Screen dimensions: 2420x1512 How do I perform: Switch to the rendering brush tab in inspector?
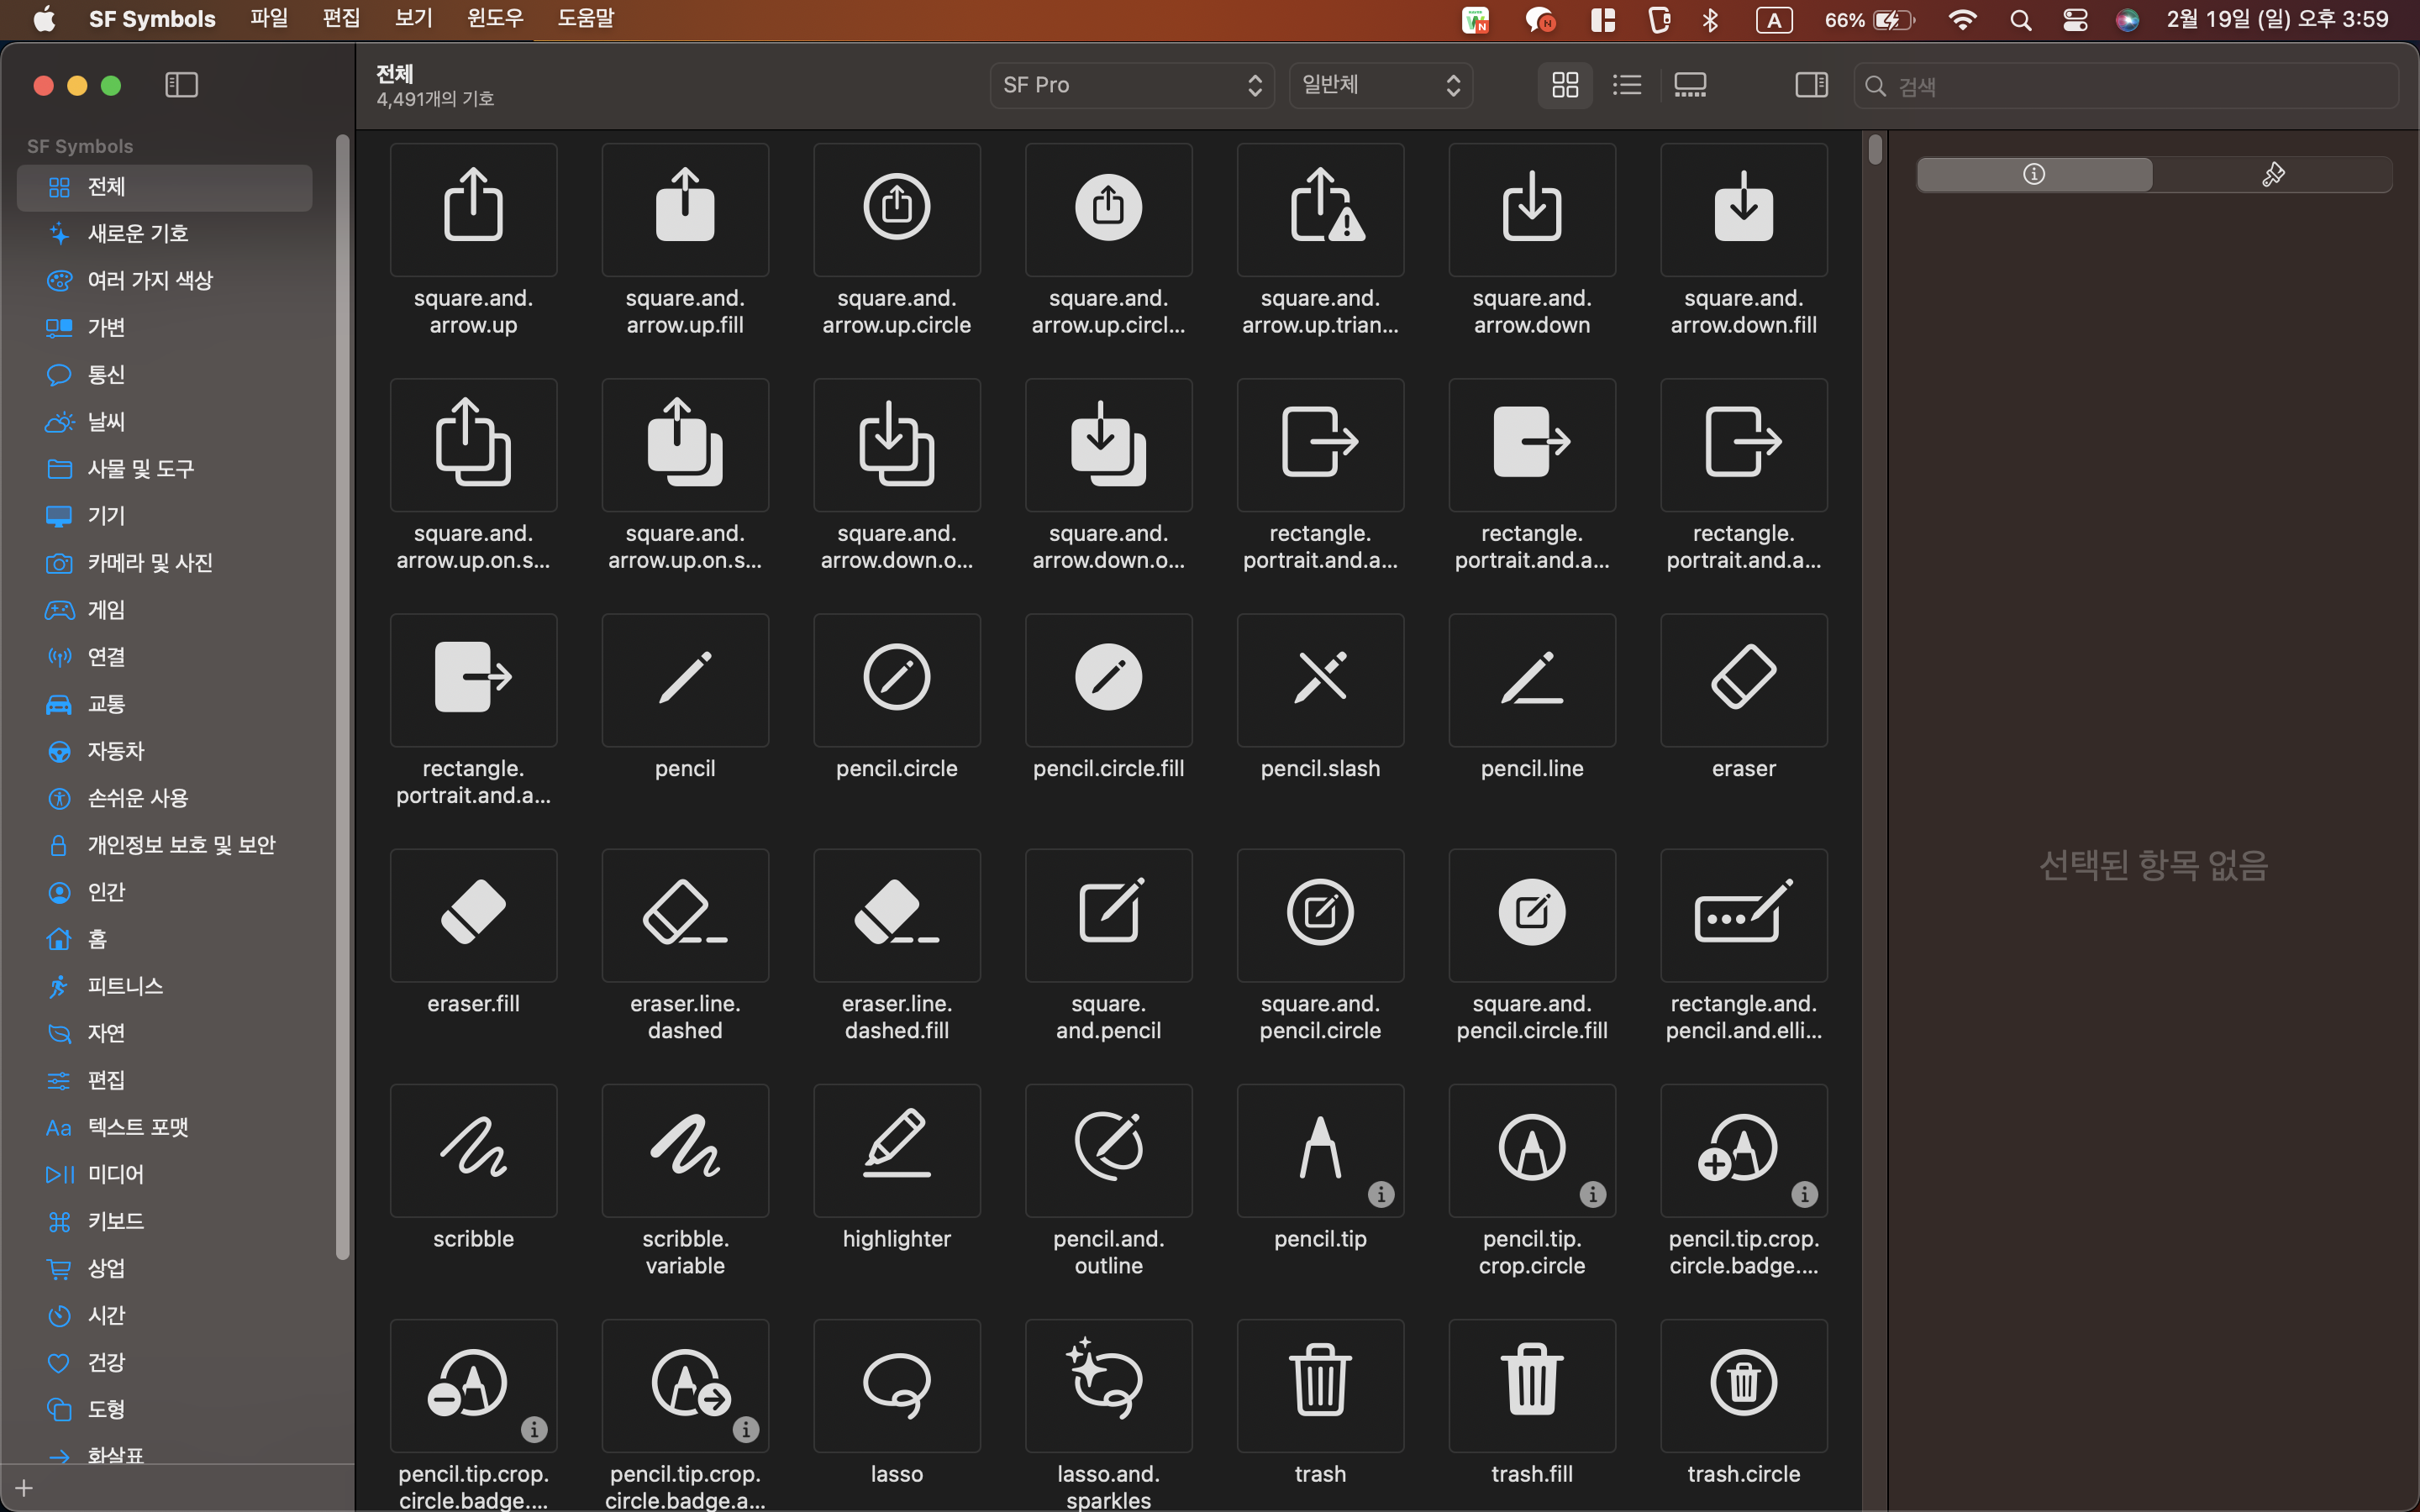pyautogui.click(x=2272, y=175)
